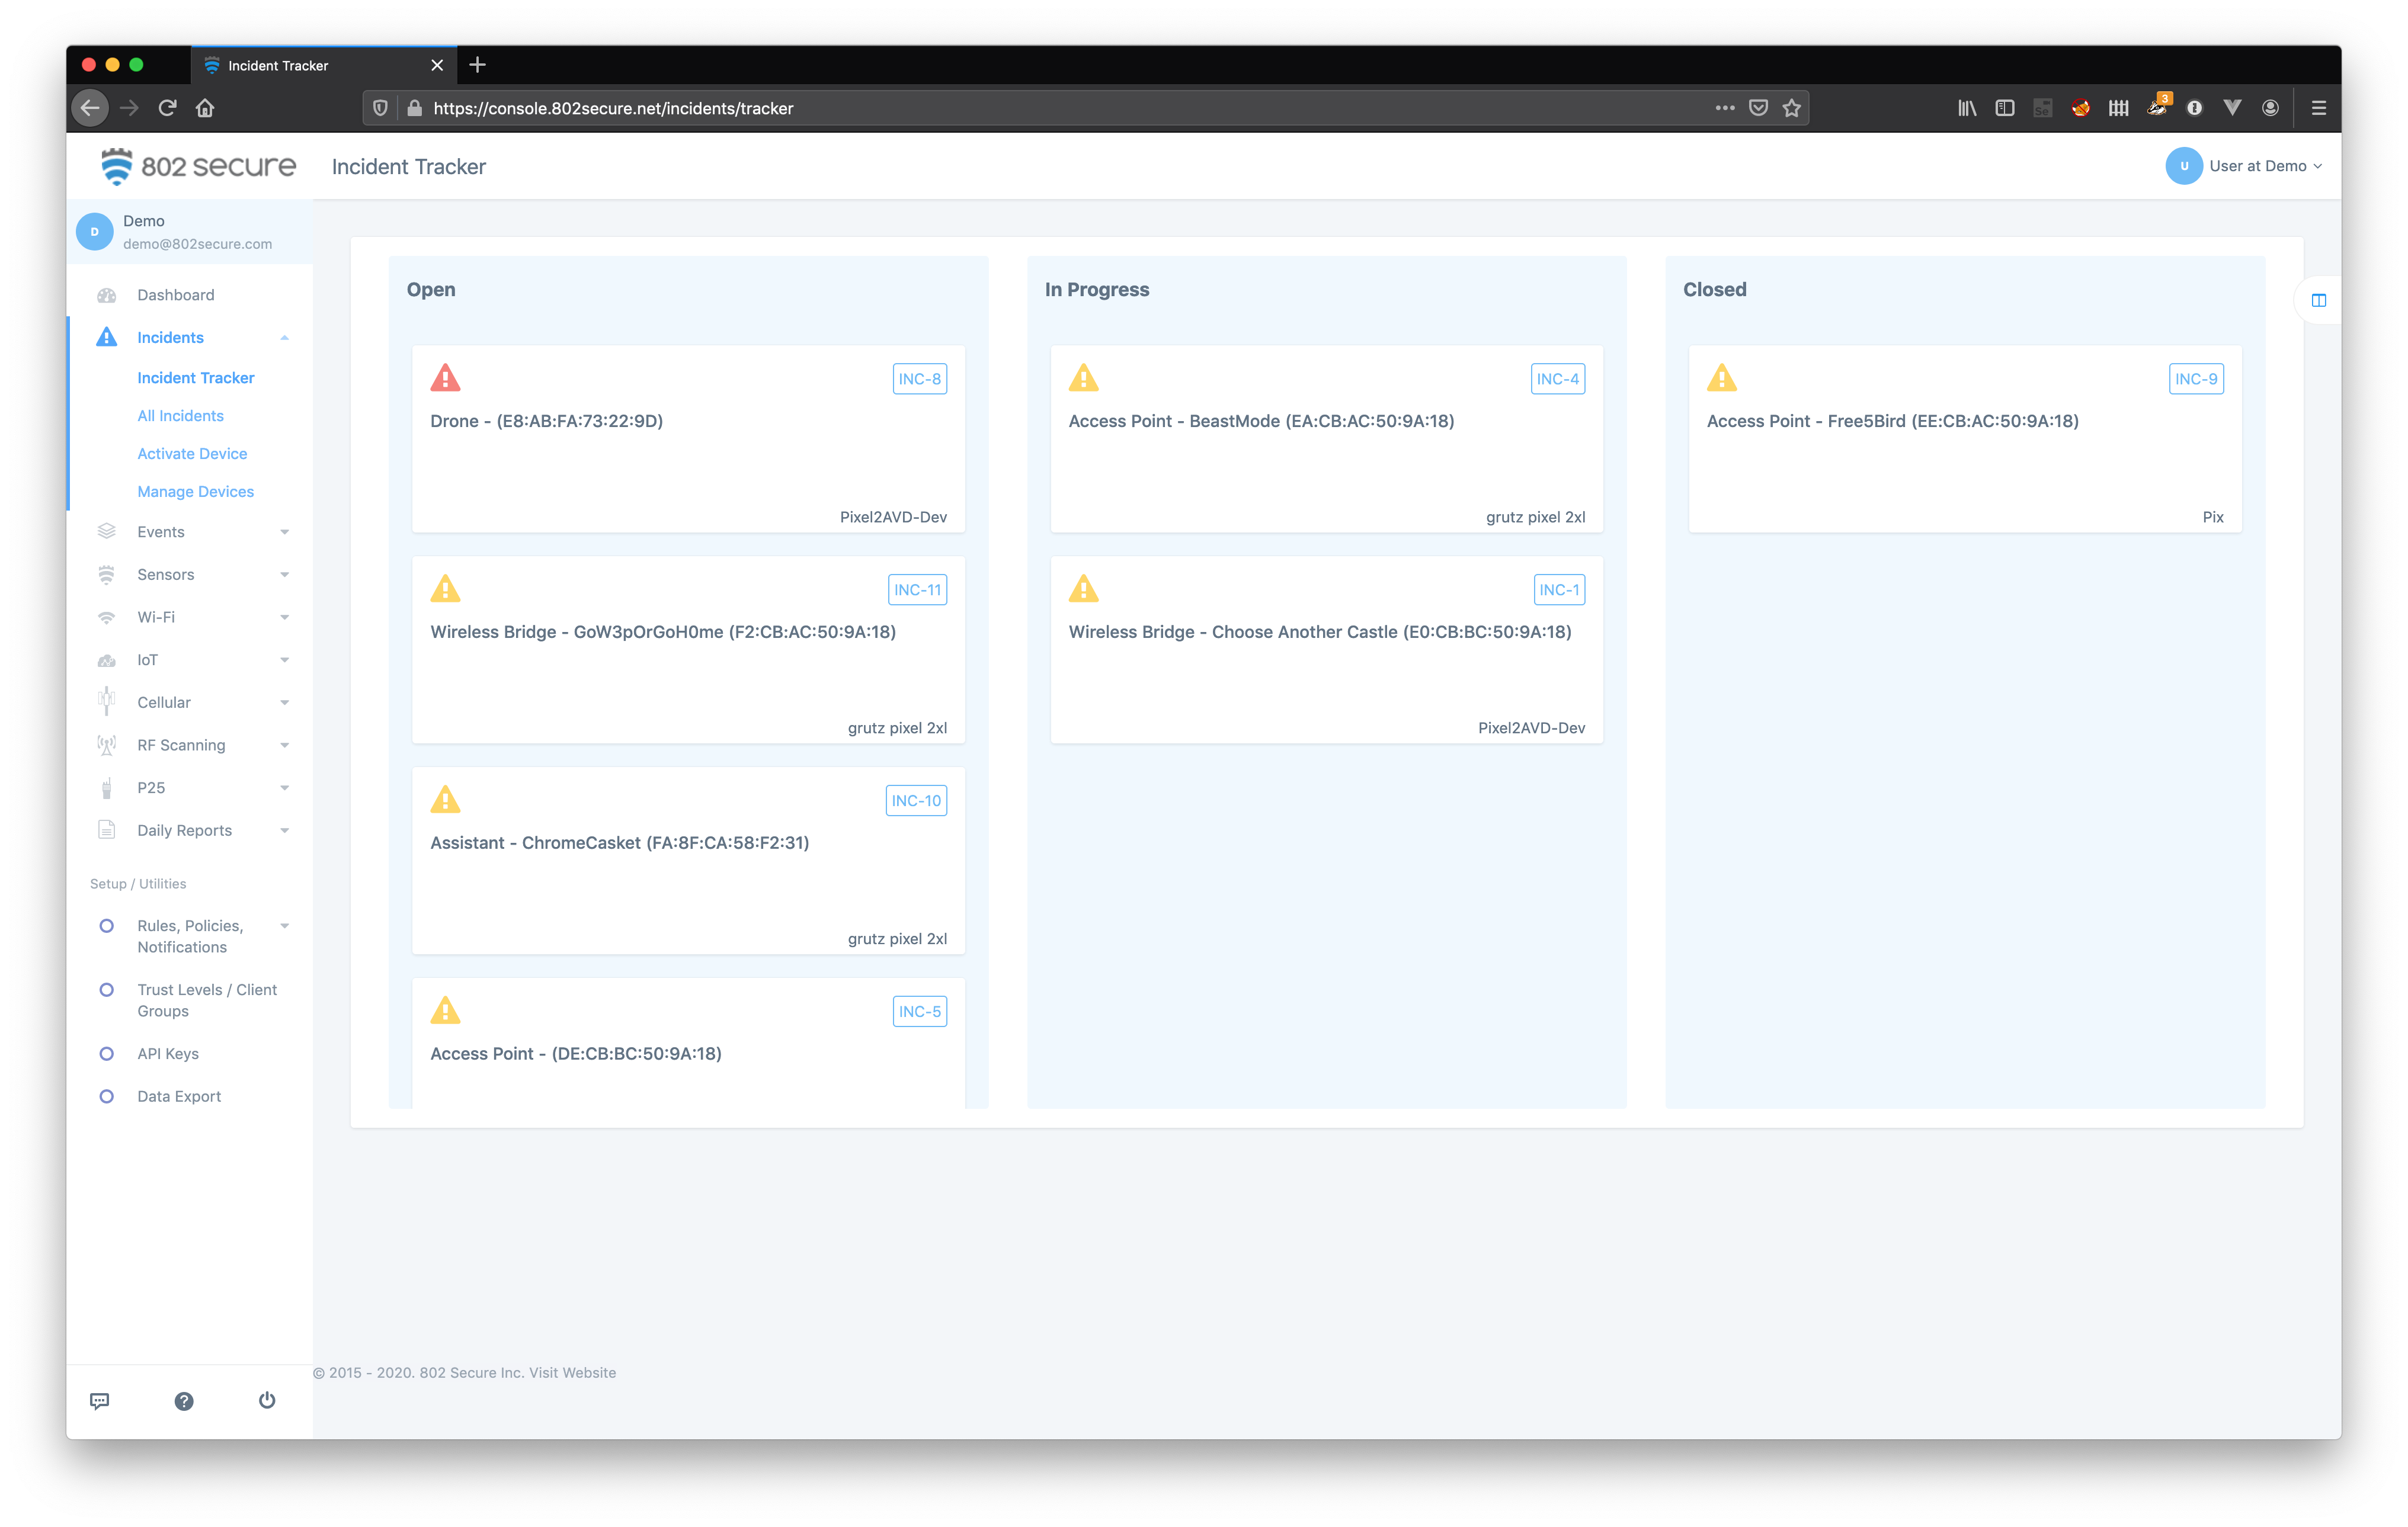
Task: Open Manage Devices submenu item
Action: tap(195, 492)
